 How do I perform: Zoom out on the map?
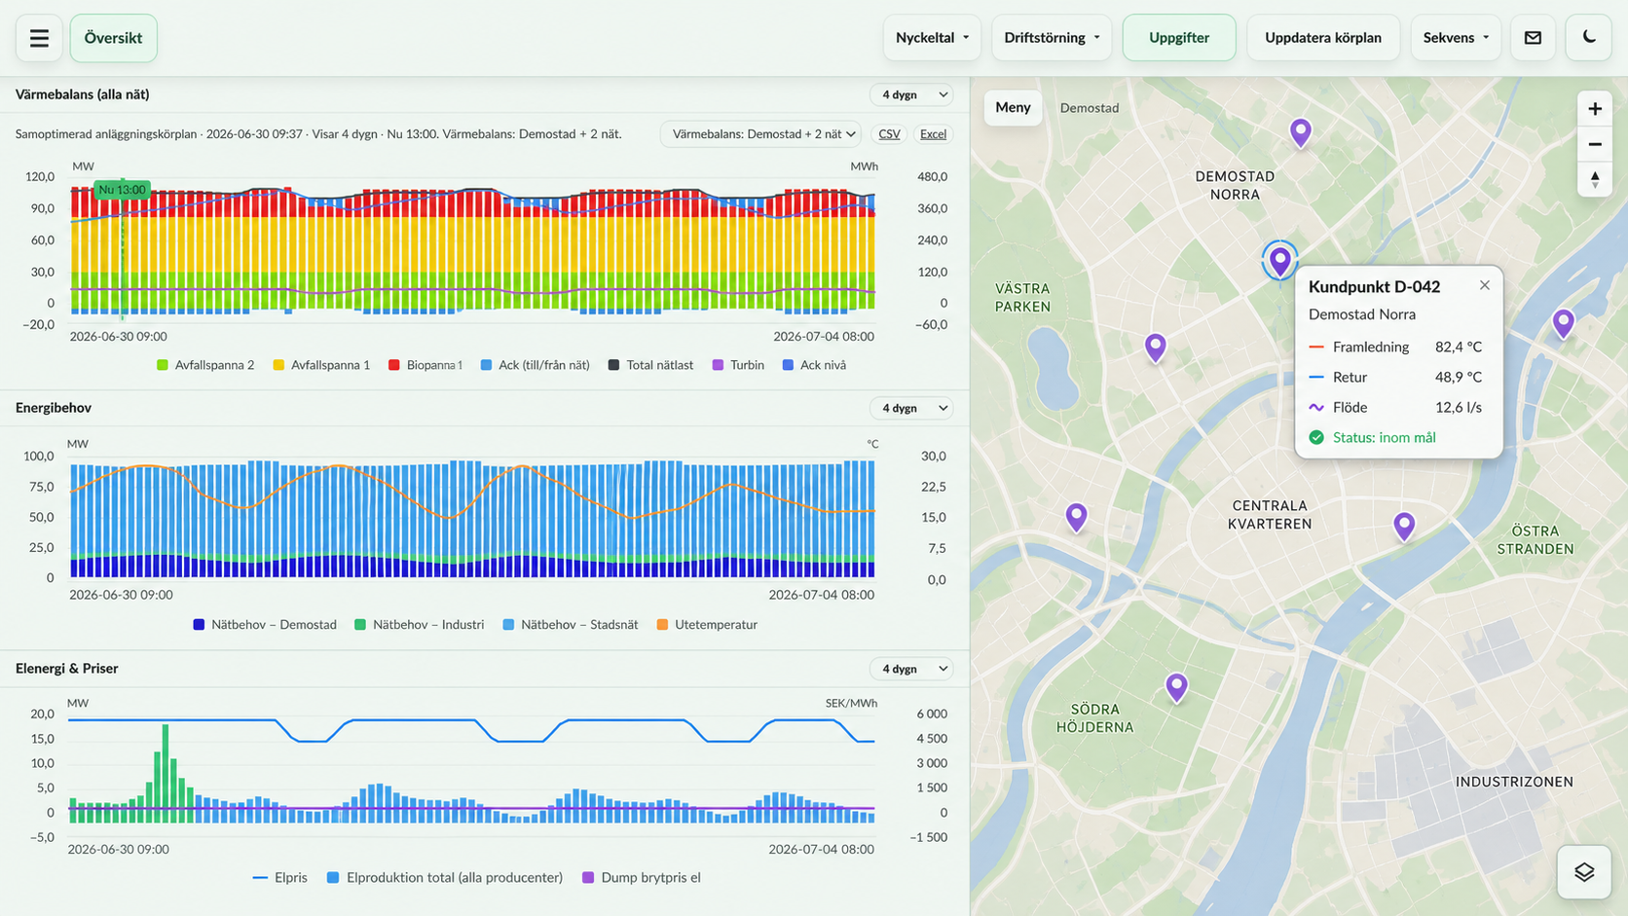[1595, 144]
